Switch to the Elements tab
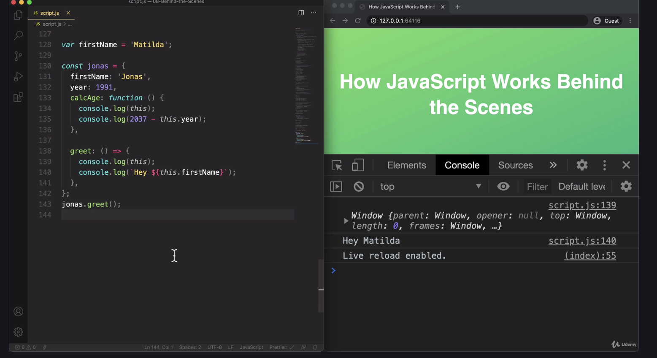This screenshot has width=657, height=358. [x=407, y=165]
